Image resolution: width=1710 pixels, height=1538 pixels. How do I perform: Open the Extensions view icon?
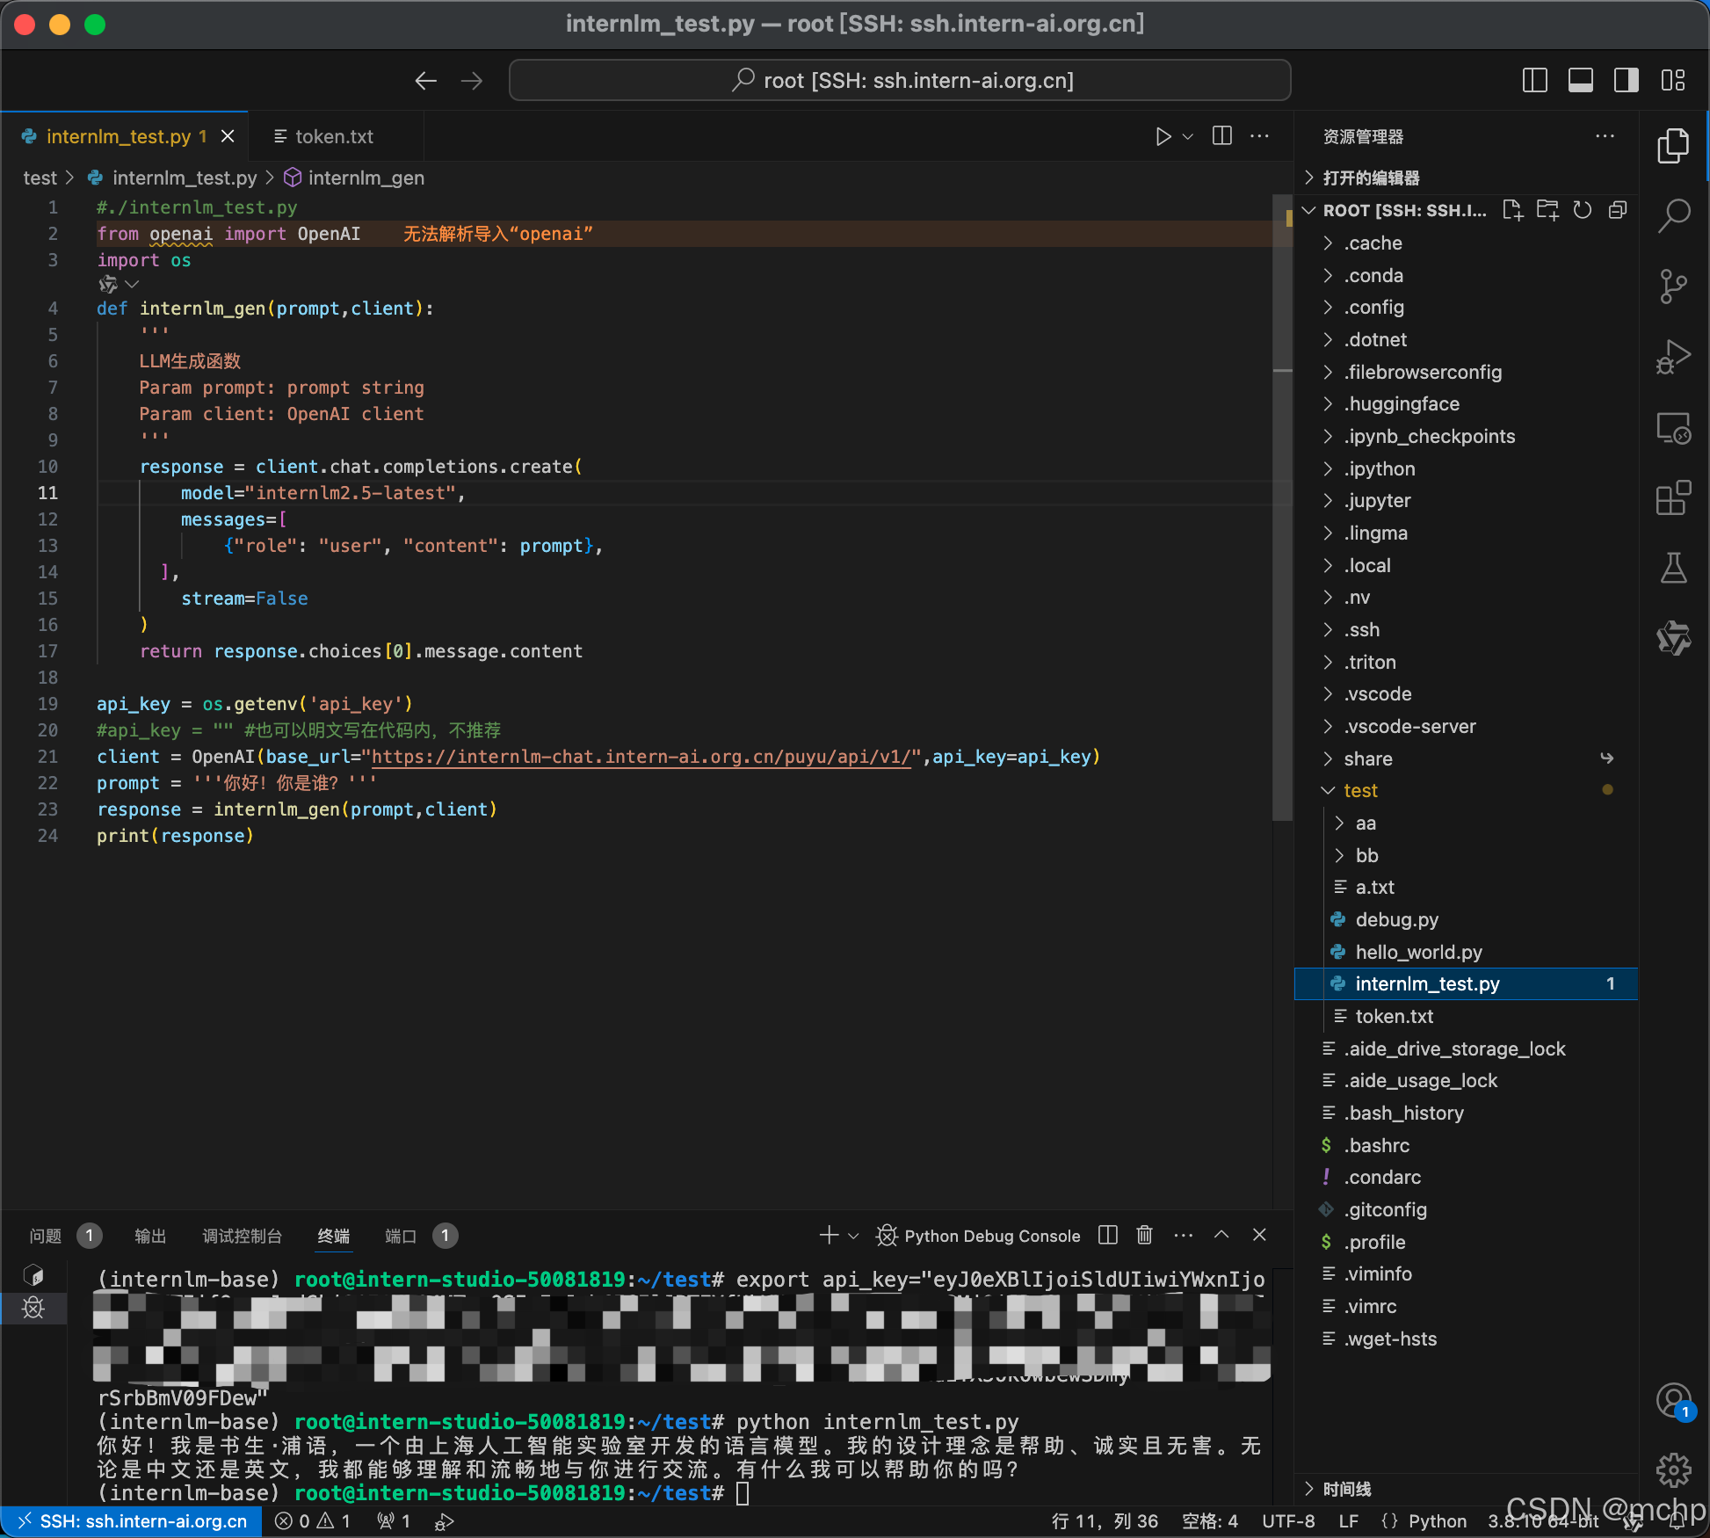[1673, 498]
